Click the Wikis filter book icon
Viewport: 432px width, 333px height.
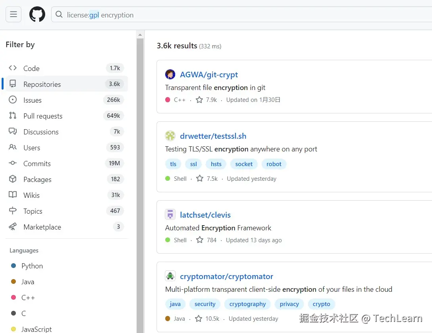[x=13, y=195]
